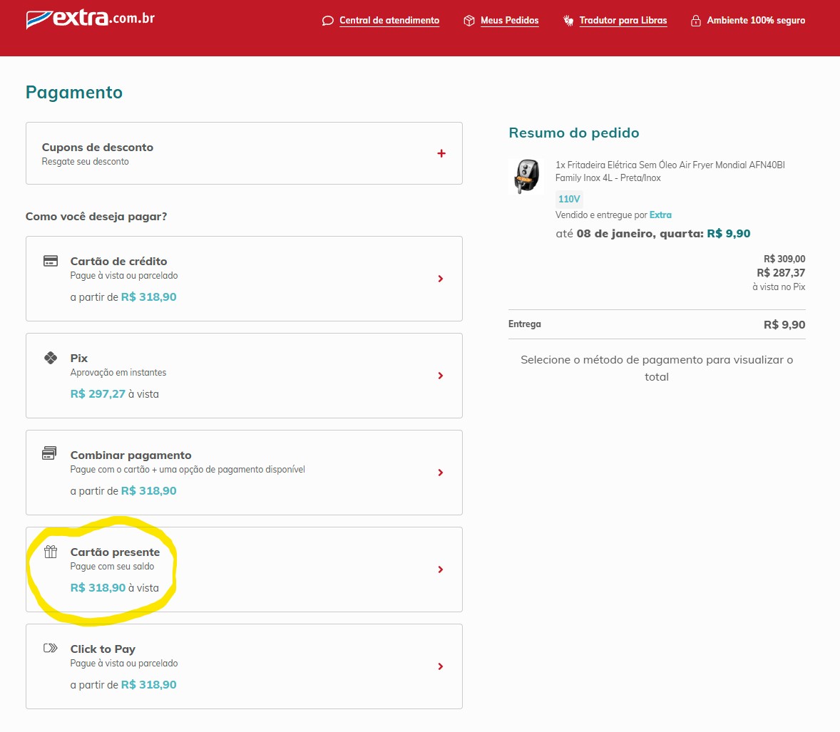
Task: Select Combinar pagamento option
Action: [244, 473]
